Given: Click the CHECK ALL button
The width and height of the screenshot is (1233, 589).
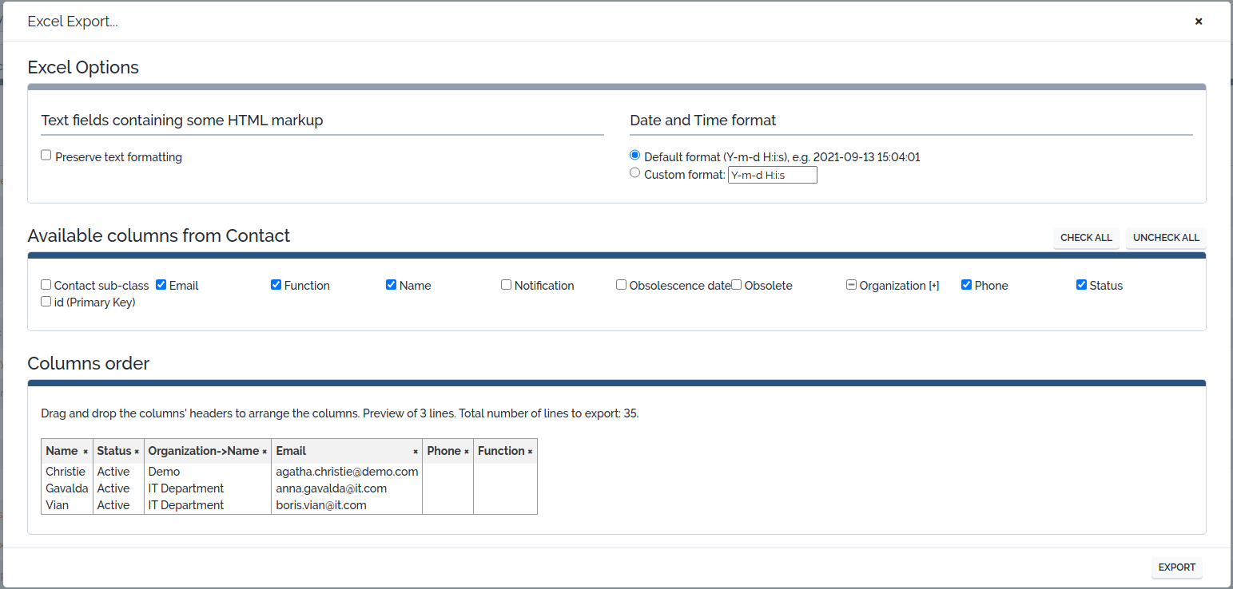Looking at the screenshot, I should (x=1086, y=237).
